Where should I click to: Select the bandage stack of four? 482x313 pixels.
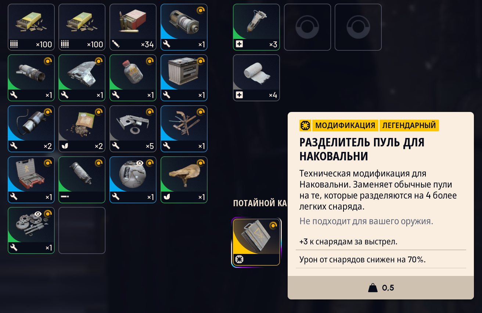tap(256, 78)
